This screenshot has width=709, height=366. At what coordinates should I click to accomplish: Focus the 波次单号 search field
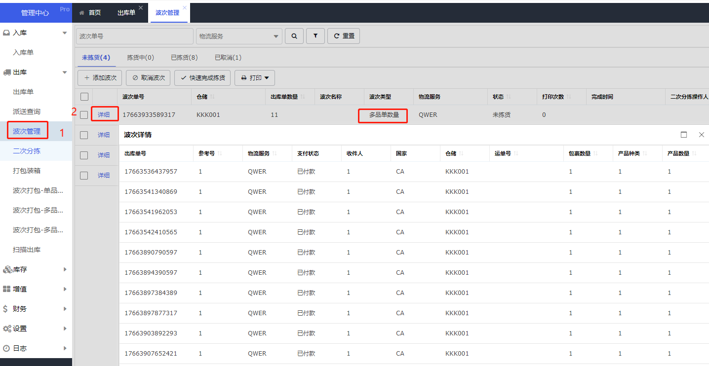click(x=135, y=36)
